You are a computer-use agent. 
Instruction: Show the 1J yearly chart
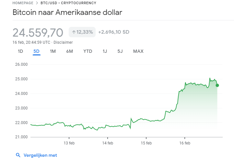(x=105, y=51)
